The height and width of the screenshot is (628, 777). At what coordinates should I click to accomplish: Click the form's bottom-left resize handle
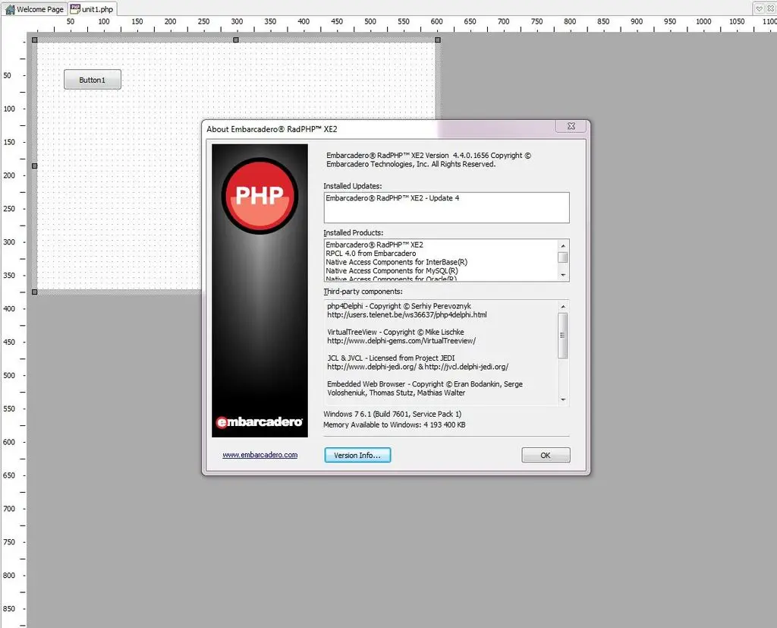(35, 292)
